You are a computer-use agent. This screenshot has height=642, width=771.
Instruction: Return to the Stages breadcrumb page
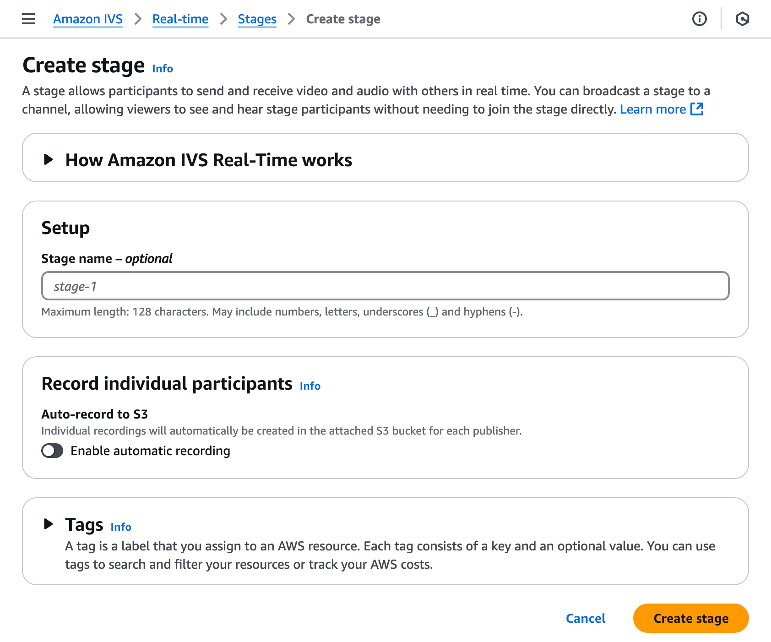pyautogui.click(x=257, y=19)
